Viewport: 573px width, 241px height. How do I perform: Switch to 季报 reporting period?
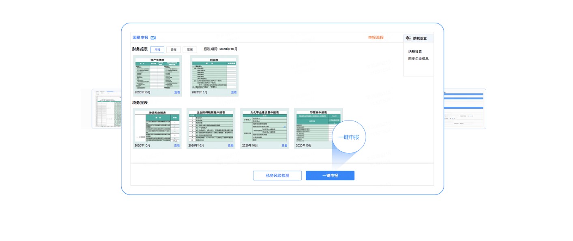coord(174,49)
